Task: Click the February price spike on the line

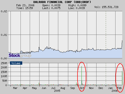Action: tap(122, 44)
